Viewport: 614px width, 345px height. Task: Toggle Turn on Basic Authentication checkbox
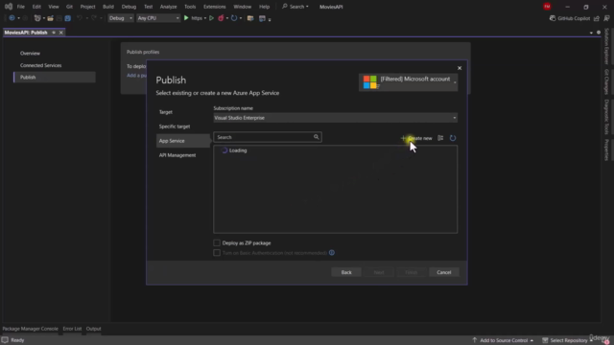tap(217, 253)
